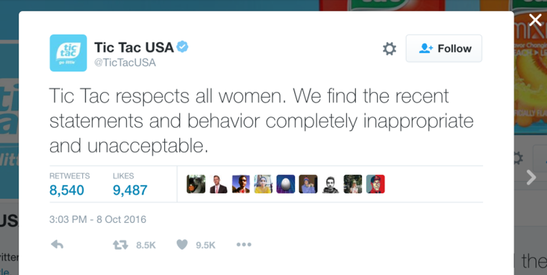Image resolution: width=547 pixels, height=275 pixels.
Task: Close the tweet popup with X
Action: [535, 20]
